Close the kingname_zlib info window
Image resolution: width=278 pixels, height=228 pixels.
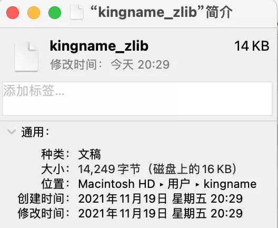pyautogui.click(x=13, y=13)
